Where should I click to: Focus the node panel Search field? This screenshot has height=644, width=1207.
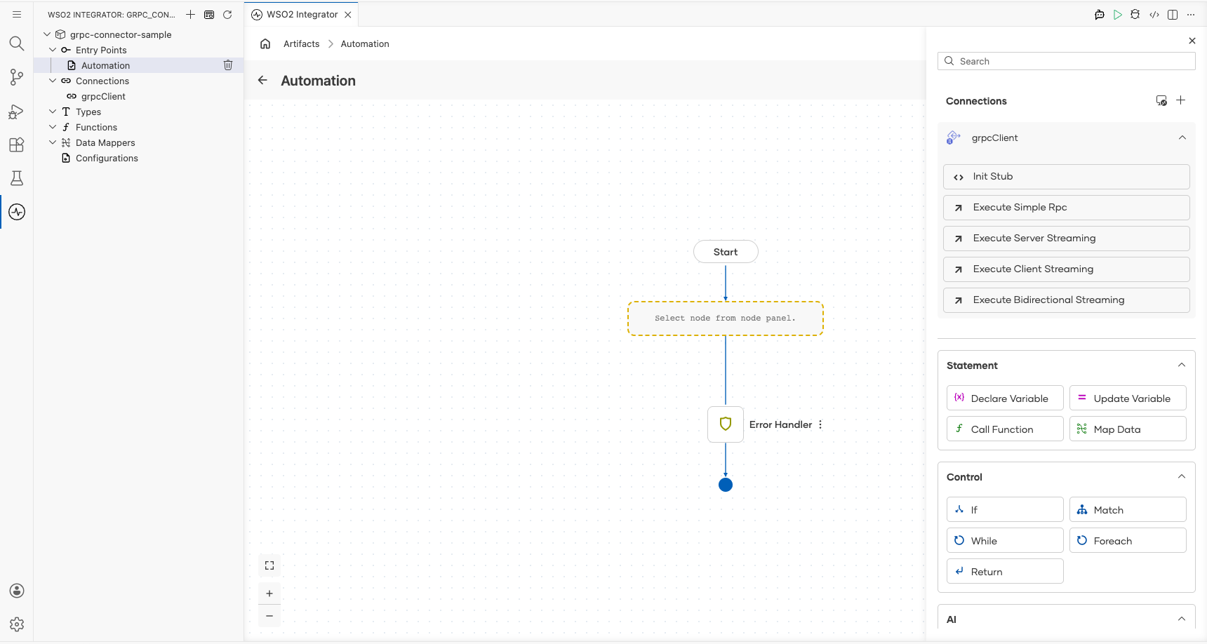(1067, 61)
